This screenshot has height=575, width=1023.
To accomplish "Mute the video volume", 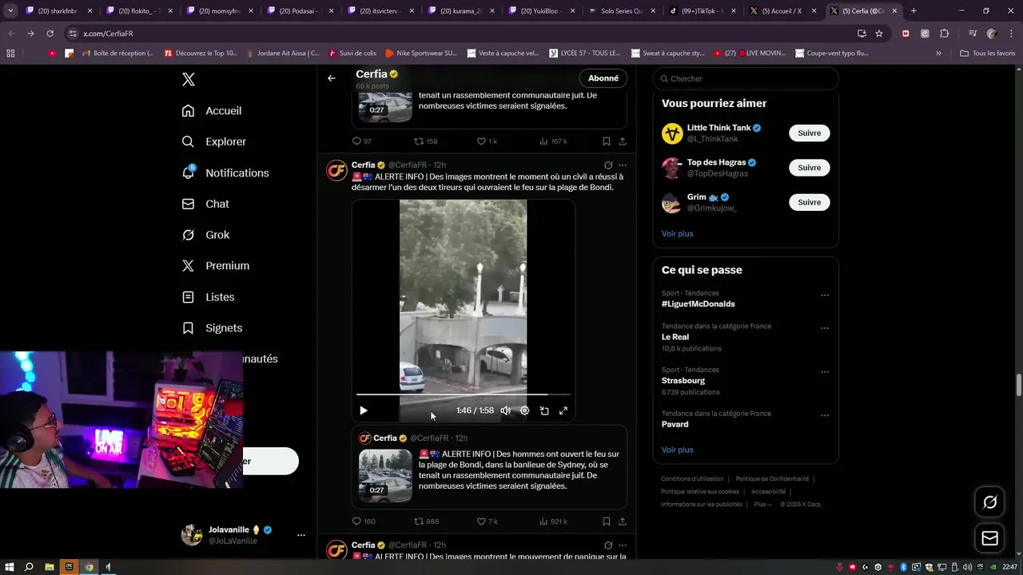I will [505, 410].
